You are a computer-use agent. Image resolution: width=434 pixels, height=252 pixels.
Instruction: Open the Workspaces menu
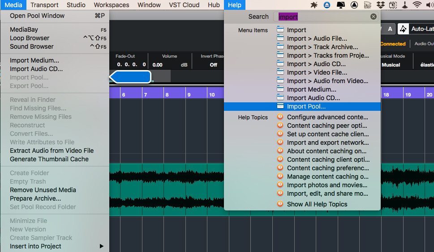(111, 5)
